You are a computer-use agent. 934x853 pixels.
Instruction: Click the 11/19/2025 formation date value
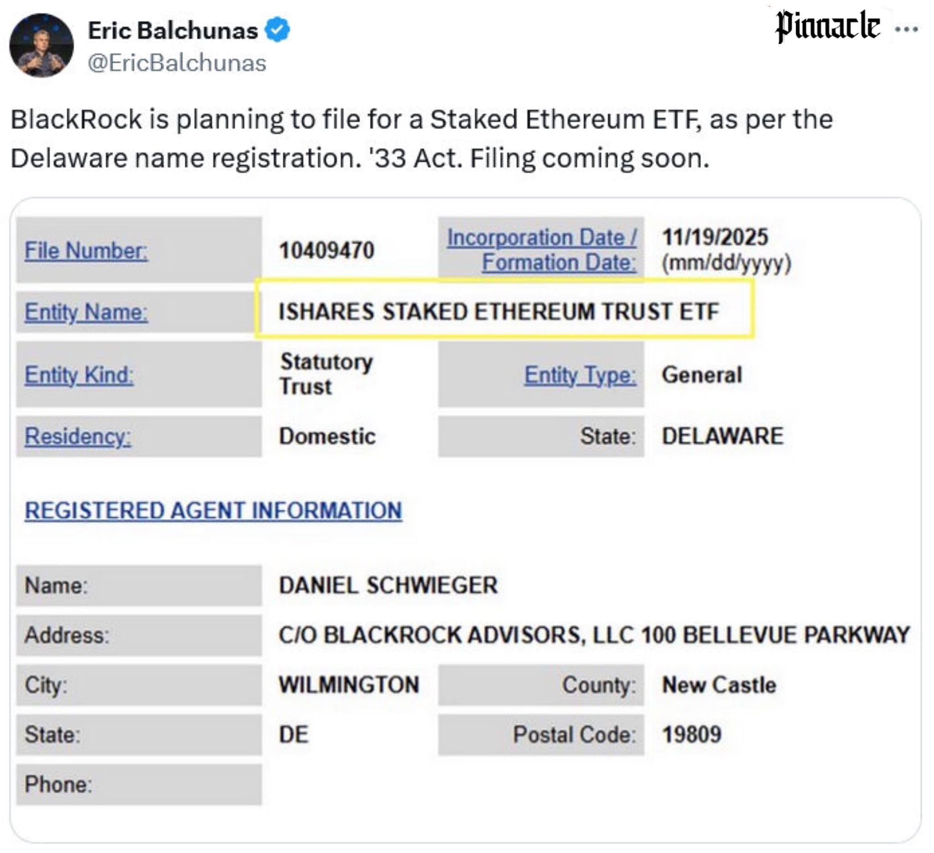point(715,237)
